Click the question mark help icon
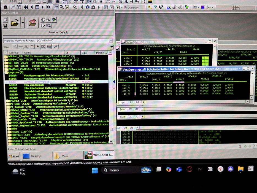Viewport: 257px width, 193px height. [155, 7]
